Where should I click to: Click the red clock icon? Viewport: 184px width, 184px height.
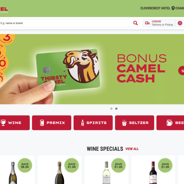180,23
